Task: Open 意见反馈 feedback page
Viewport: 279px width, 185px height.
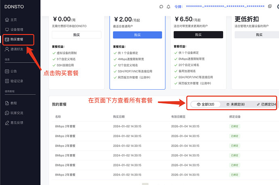Action: pyautogui.click(x=17, y=123)
